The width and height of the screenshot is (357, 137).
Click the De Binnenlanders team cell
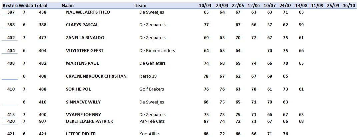(x=157, y=51)
